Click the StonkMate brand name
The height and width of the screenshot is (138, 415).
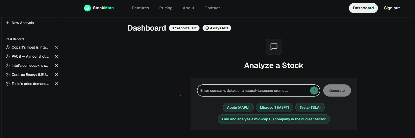[103, 8]
